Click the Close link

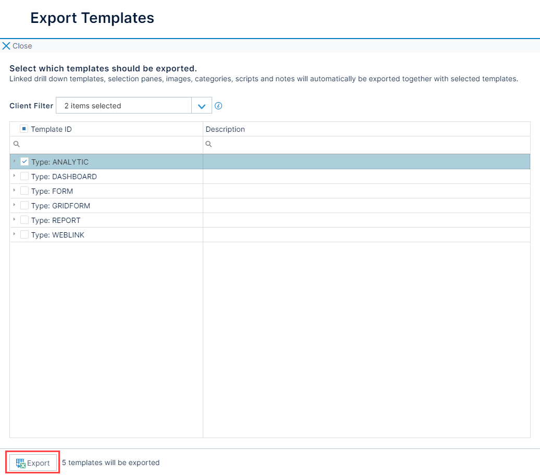[22, 46]
